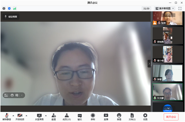Open the share screen button
The height and width of the screenshot is (122, 185).
pos(39,117)
